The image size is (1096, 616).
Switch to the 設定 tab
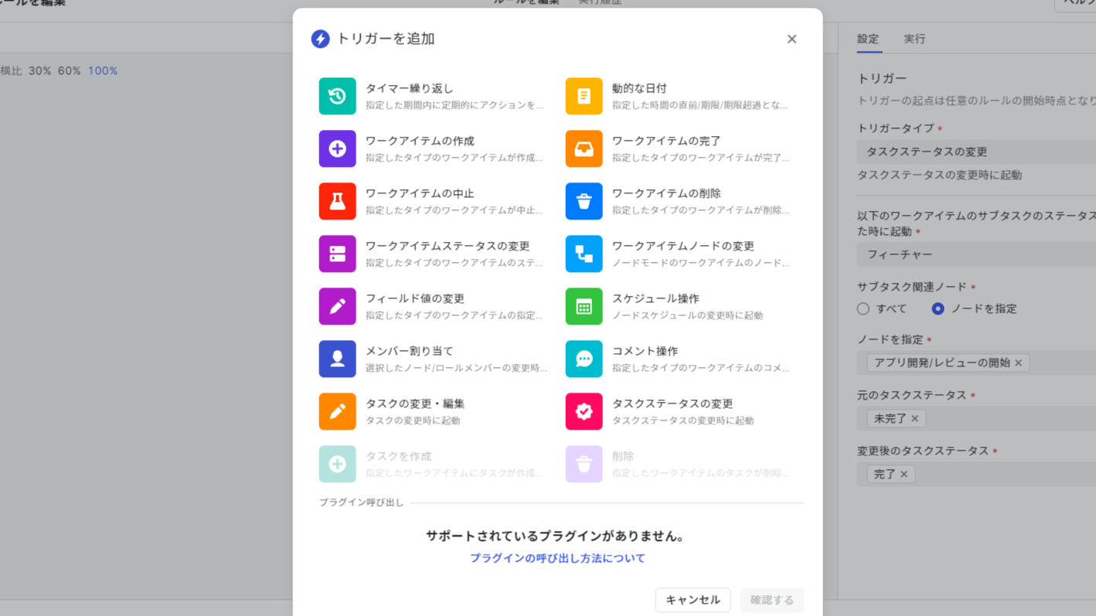click(x=867, y=39)
